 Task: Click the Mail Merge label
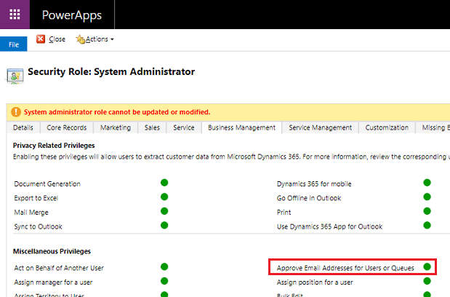point(31,213)
